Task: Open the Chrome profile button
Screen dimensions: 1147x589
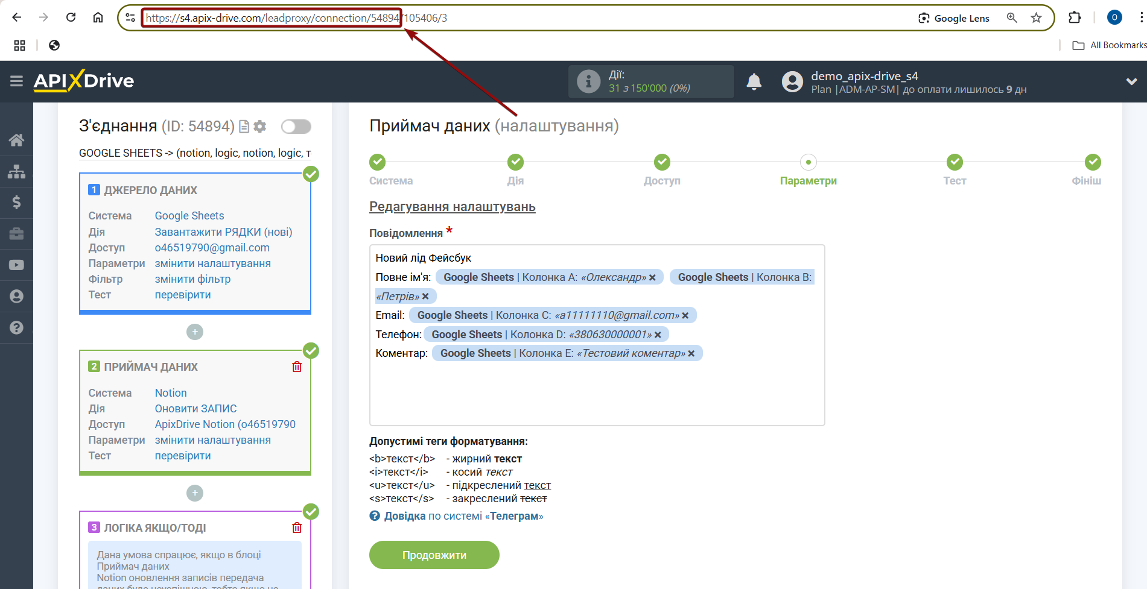Action: (x=1114, y=17)
